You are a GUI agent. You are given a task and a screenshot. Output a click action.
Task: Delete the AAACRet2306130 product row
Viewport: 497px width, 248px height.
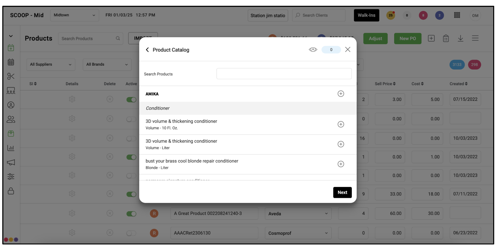click(110, 233)
